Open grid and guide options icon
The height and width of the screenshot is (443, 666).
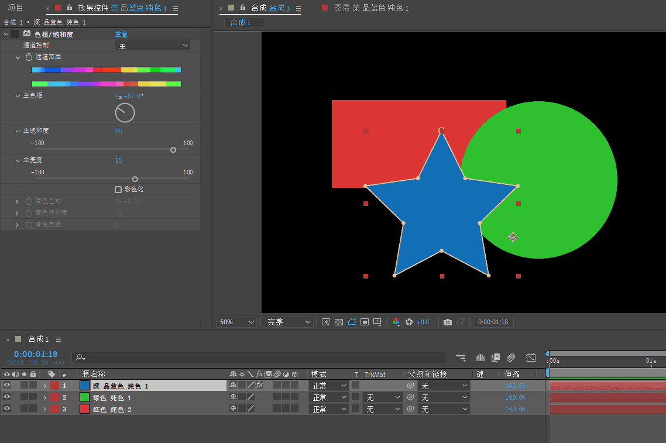(x=377, y=322)
